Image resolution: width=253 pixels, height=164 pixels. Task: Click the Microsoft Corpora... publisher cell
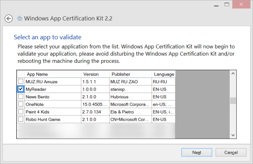click(131, 104)
